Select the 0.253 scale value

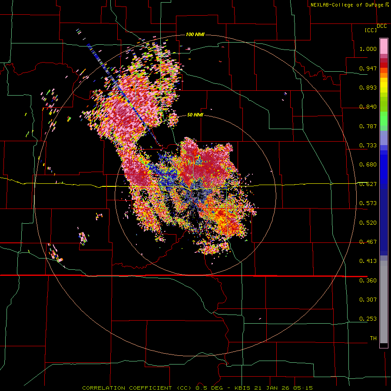point(368,319)
